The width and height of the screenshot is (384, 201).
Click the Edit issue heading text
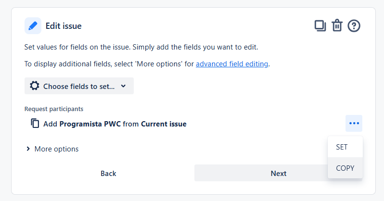tap(64, 26)
